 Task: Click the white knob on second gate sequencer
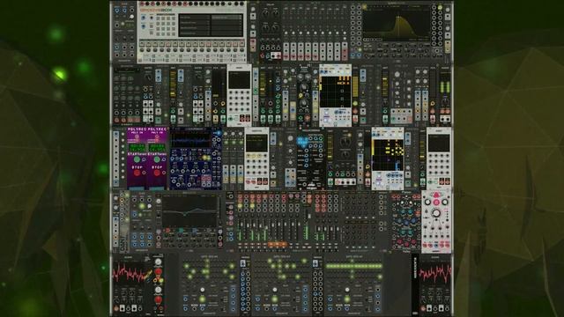275,290
